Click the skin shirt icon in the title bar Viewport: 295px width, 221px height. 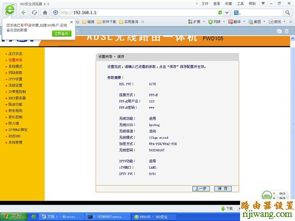[263, 3]
